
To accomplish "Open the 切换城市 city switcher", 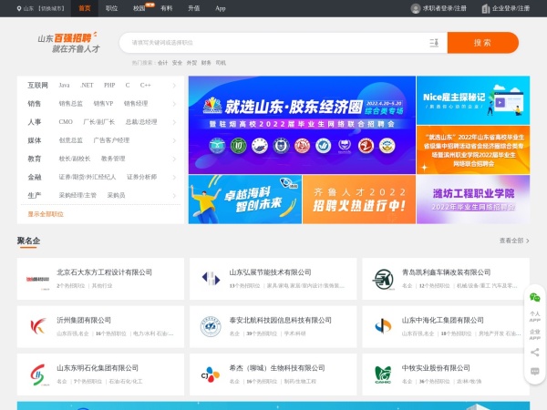I will click(x=51, y=7).
